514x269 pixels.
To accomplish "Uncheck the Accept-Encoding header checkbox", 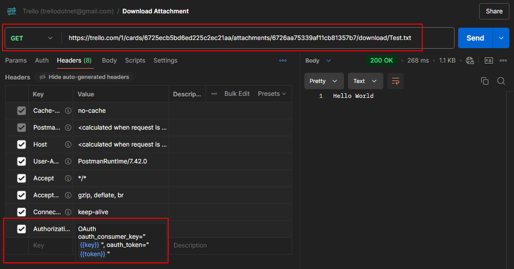I will 21,195.
